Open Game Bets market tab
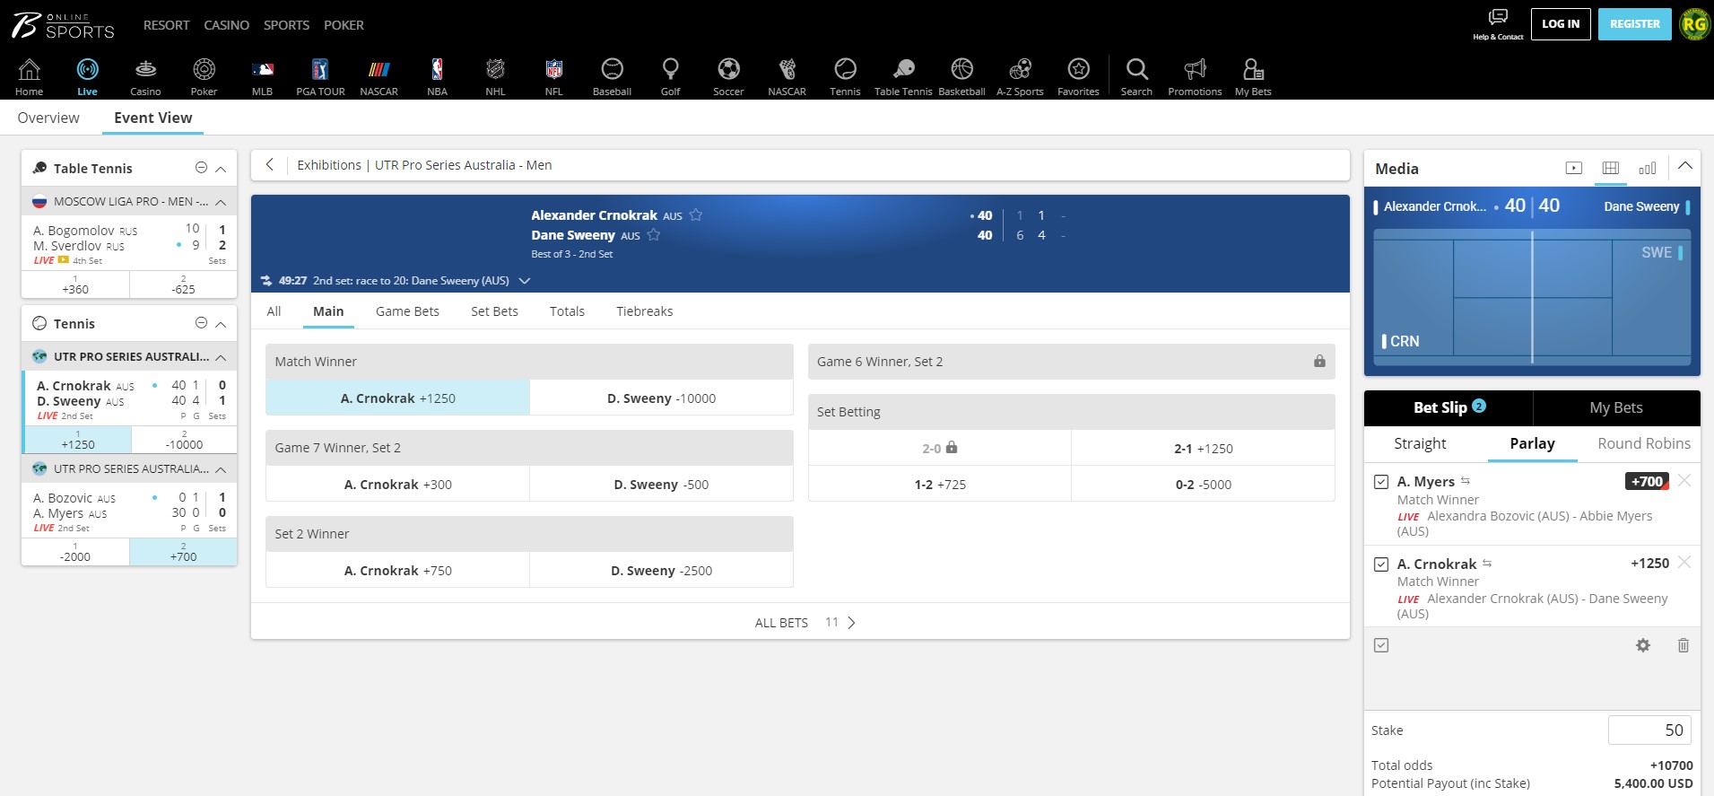The width and height of the screenshot is (1714, 796). click(407, 311)
